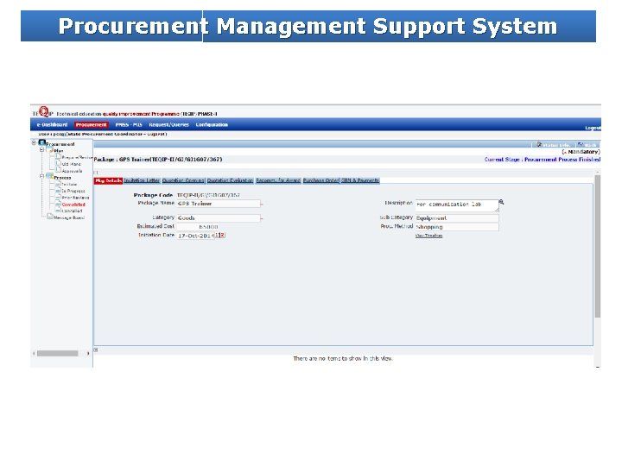Open the View Timeline link
Viewport: 622px width, 466px height.
click(428, 236)
